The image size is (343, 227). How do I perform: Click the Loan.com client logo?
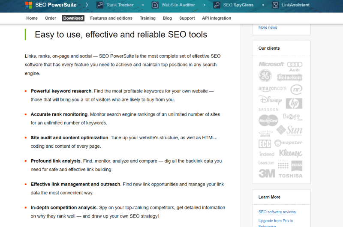click(266, 163)
